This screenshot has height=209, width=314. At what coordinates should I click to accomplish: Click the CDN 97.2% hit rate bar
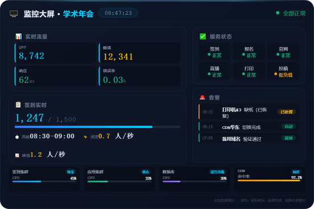point(270,181)
